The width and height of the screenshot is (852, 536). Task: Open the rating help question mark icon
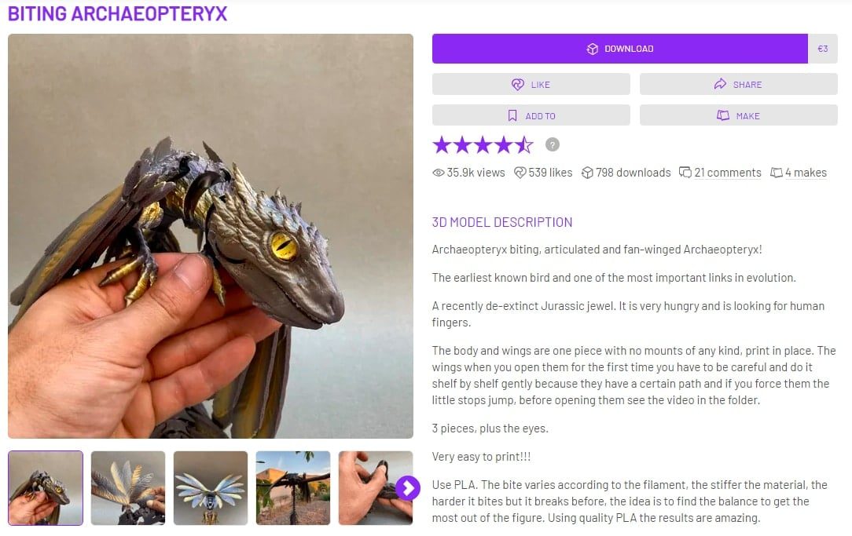pos(552,145)
